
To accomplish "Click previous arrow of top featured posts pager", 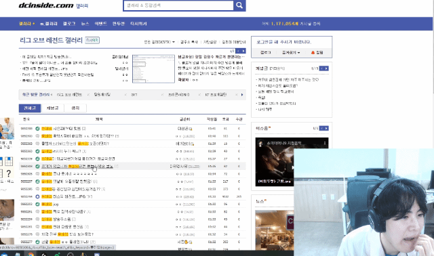I will coord(238,51).
